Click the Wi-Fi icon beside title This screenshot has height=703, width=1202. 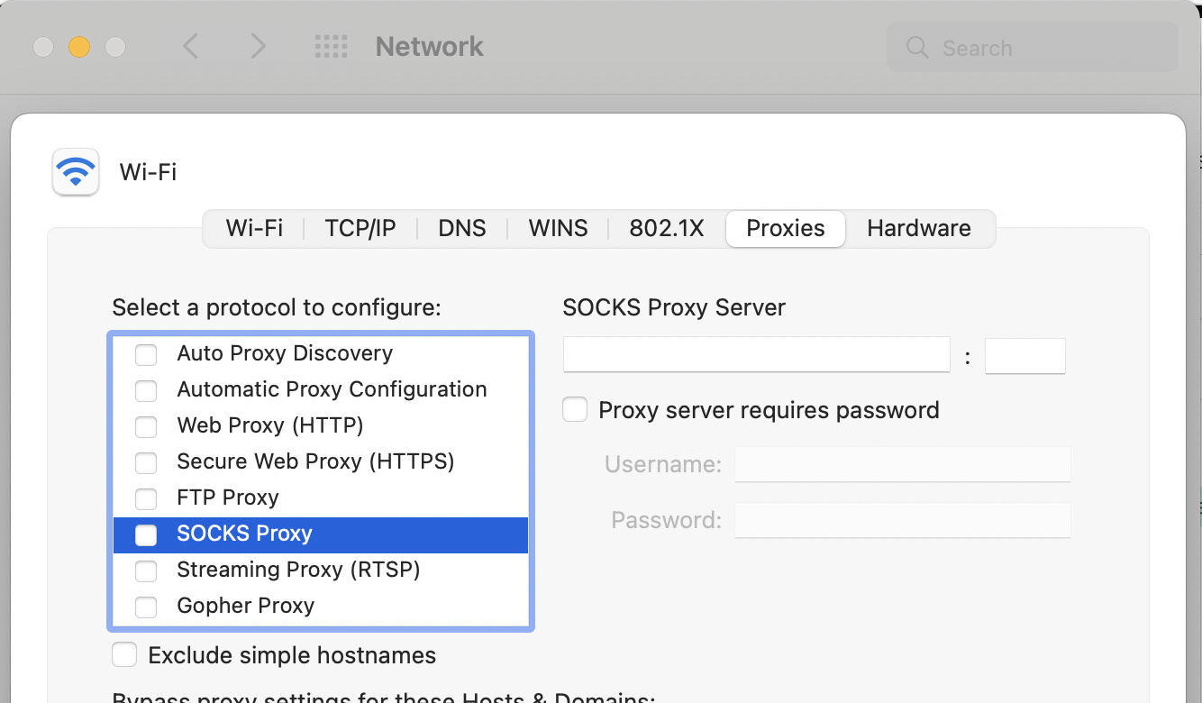tap(76, 171)
